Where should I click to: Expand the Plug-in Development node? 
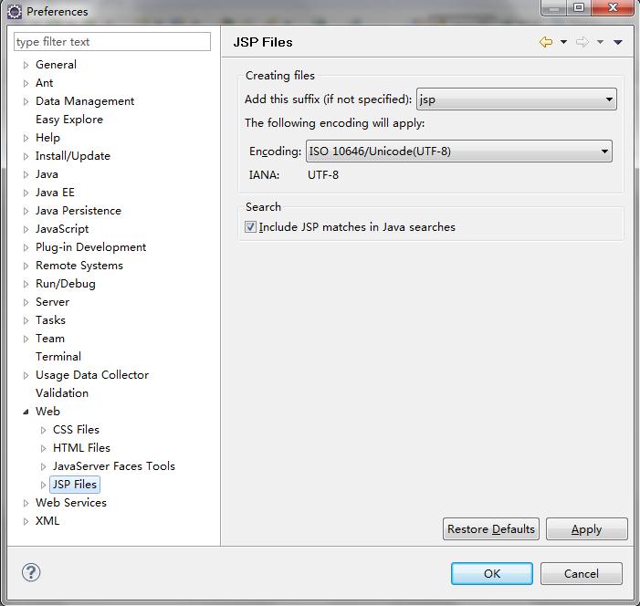(26, 247)
